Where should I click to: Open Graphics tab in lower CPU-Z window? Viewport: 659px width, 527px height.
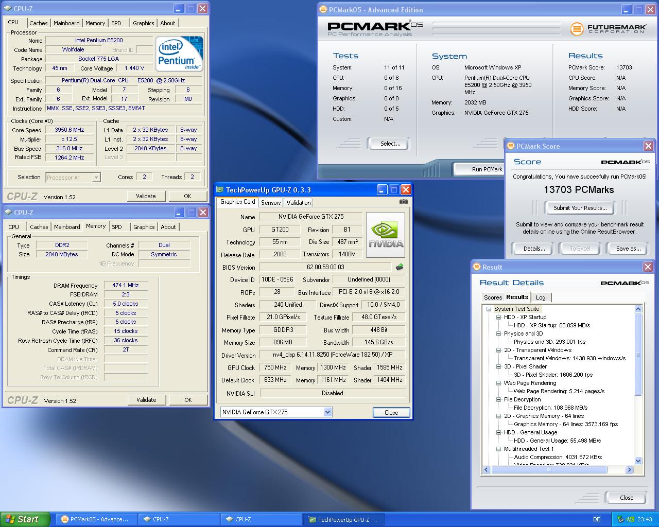pos(144,227)
